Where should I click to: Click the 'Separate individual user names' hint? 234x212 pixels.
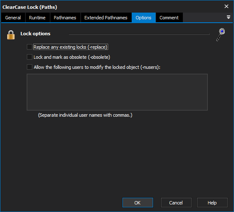(x=85, y=115)
